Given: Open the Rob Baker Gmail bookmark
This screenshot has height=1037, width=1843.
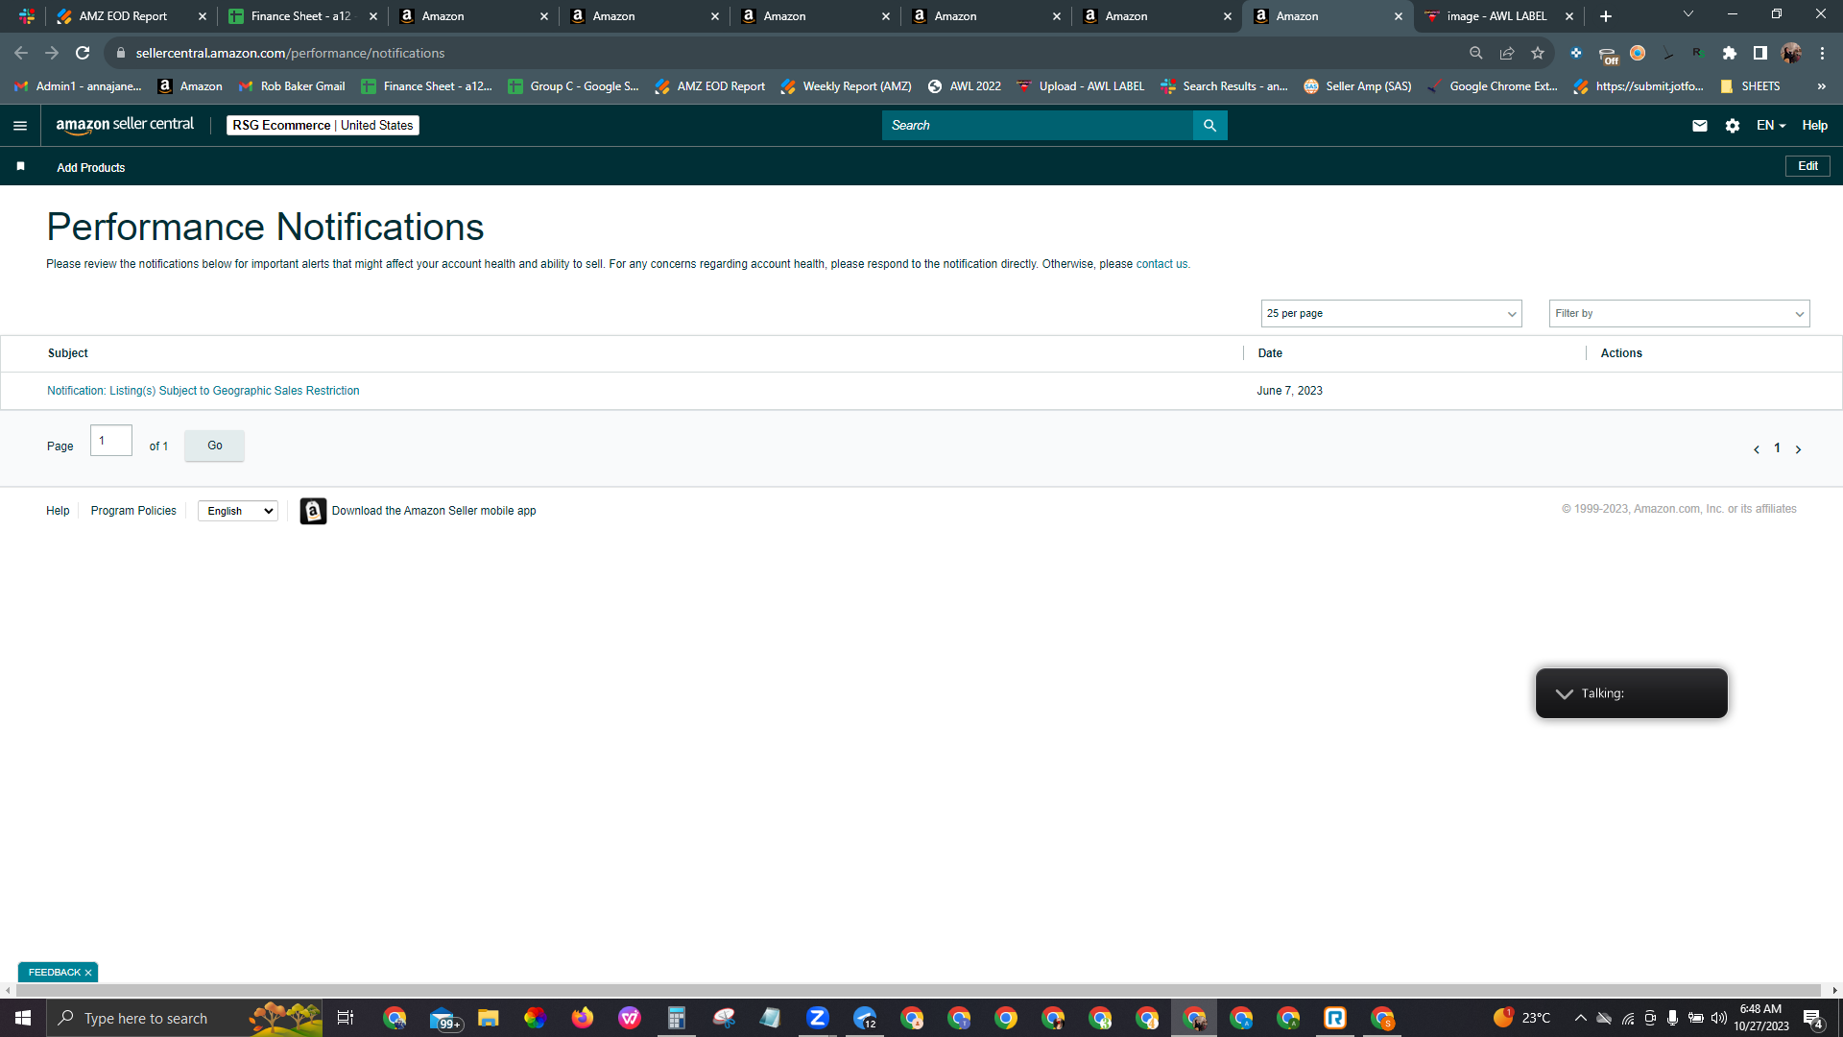Looking at the screenshot, I should pos(292,86).
